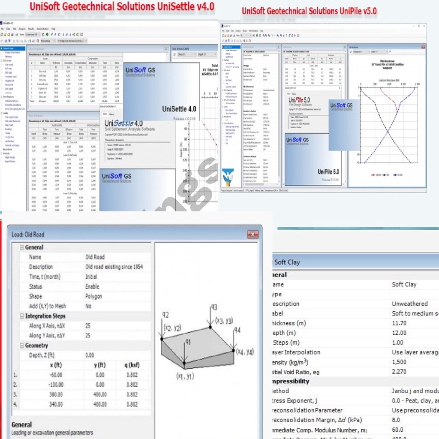Click the Save floppy icon in UniSettle toolbar
This screenshot has width=439, height=439.
[12, 34]
